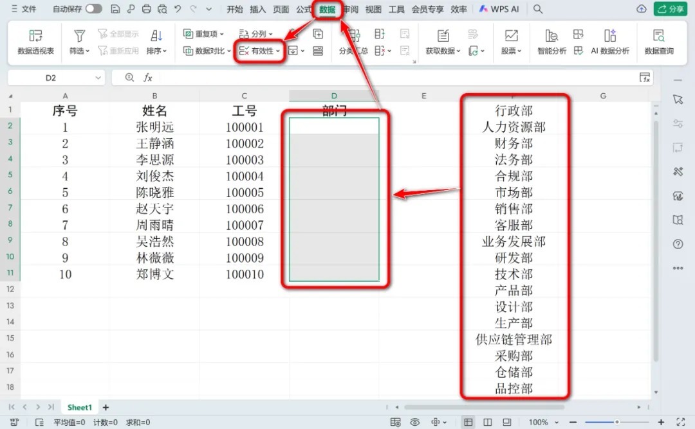
Task: Click the 智能分析 smart analysis icon
Action: click(x=551, y=42)
